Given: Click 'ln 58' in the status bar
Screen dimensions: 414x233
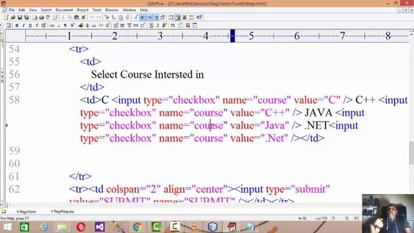Looking at the screenshot, I should (302, 219).
